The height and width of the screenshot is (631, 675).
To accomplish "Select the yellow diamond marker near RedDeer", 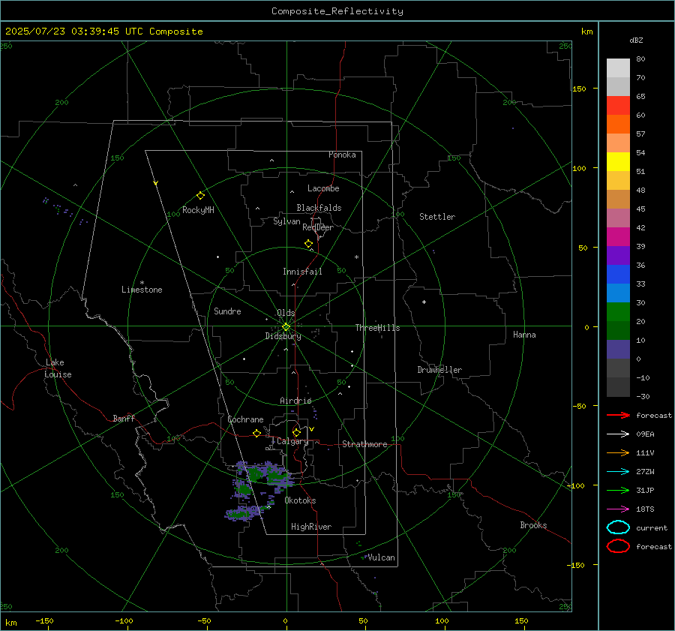I will pyautogui.click(x=308, y=244).
